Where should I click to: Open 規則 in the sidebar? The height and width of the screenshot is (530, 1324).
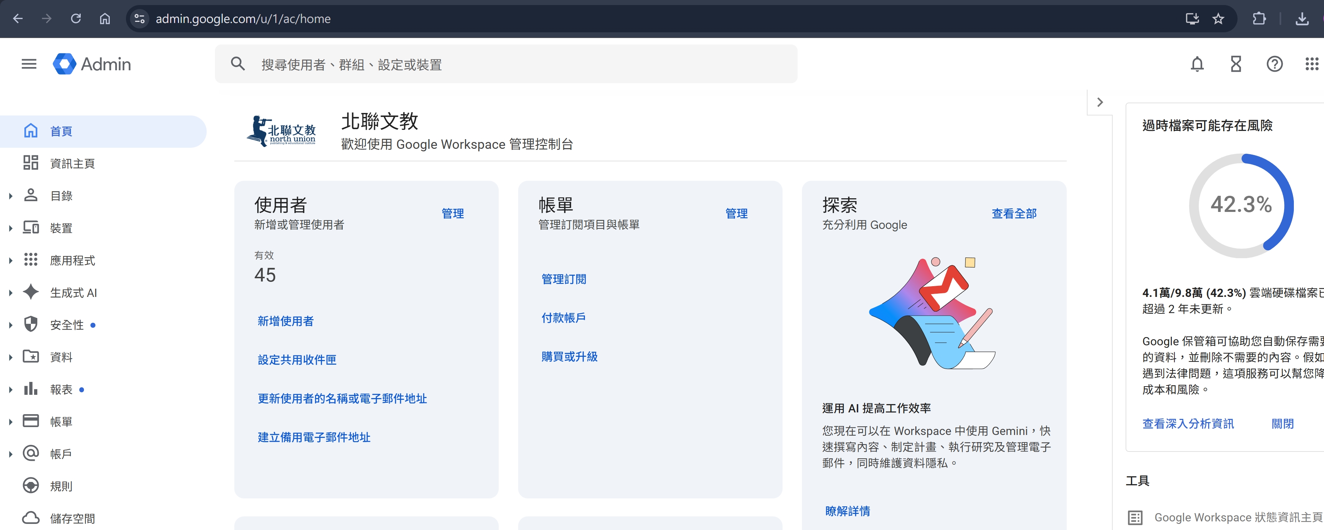(103, 486)
